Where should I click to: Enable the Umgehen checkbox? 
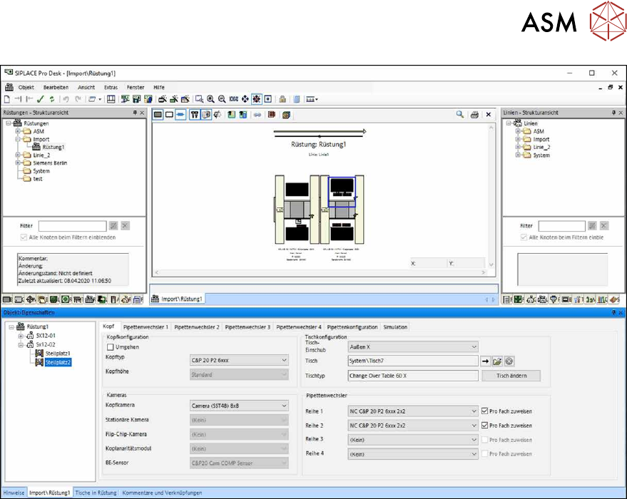click(x=111, y=346)
